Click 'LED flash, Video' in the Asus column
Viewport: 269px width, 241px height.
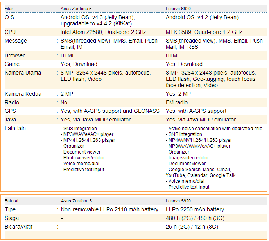coord(81,79)
